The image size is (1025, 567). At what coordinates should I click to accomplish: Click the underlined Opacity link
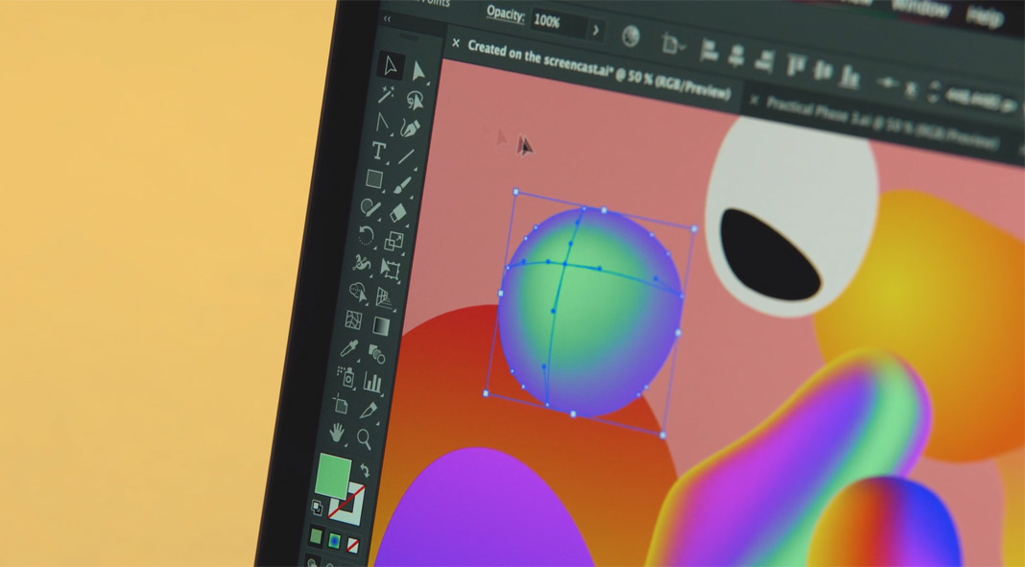506,14
